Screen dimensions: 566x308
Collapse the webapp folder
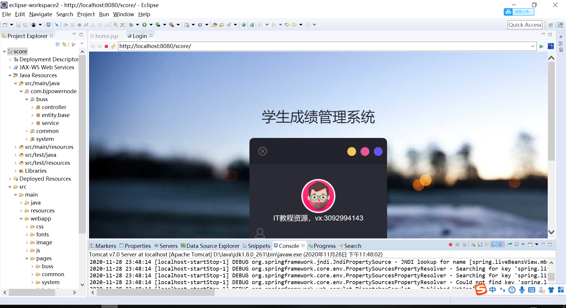[x=21, y=219]
